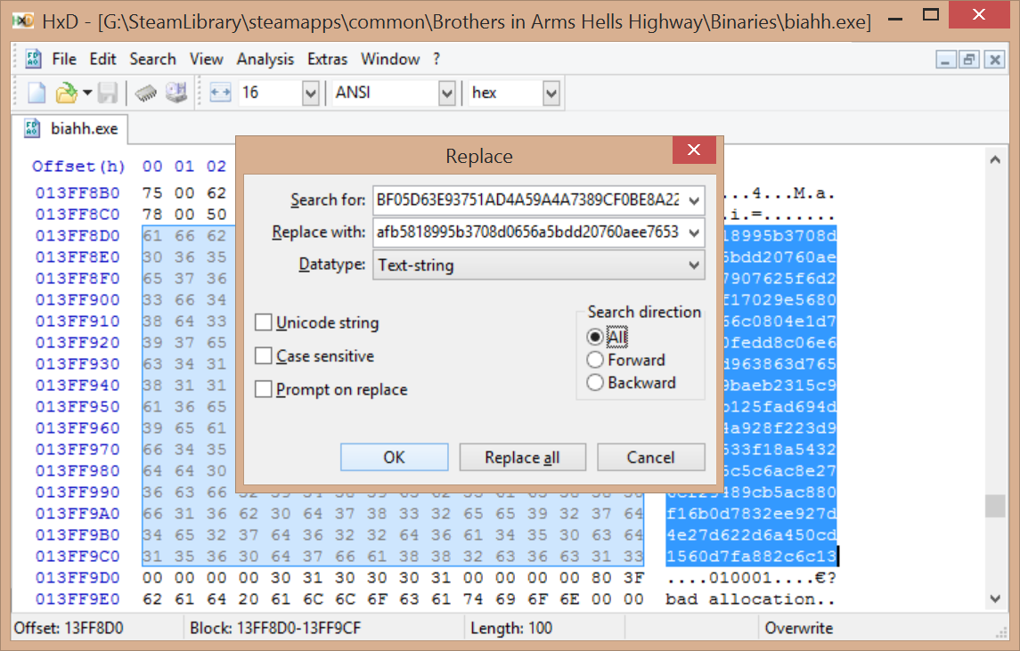Close the Replace dialog with red X
1020x651 pixels.
point(694,151)
